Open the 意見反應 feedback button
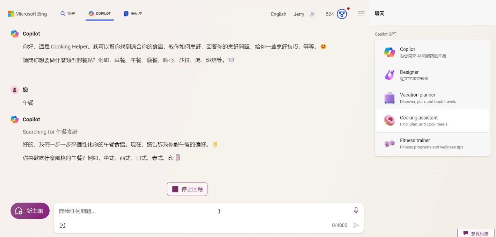The image size is (496, 237). (x=476, y=233)
